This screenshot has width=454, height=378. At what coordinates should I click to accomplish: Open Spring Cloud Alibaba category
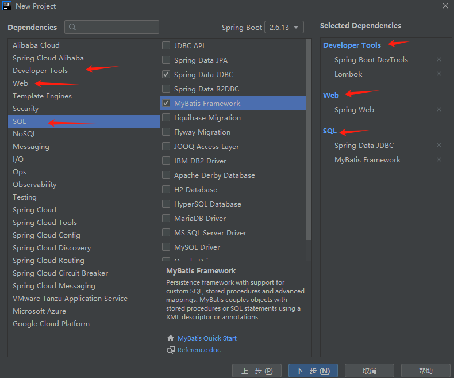tap(84, 58)
